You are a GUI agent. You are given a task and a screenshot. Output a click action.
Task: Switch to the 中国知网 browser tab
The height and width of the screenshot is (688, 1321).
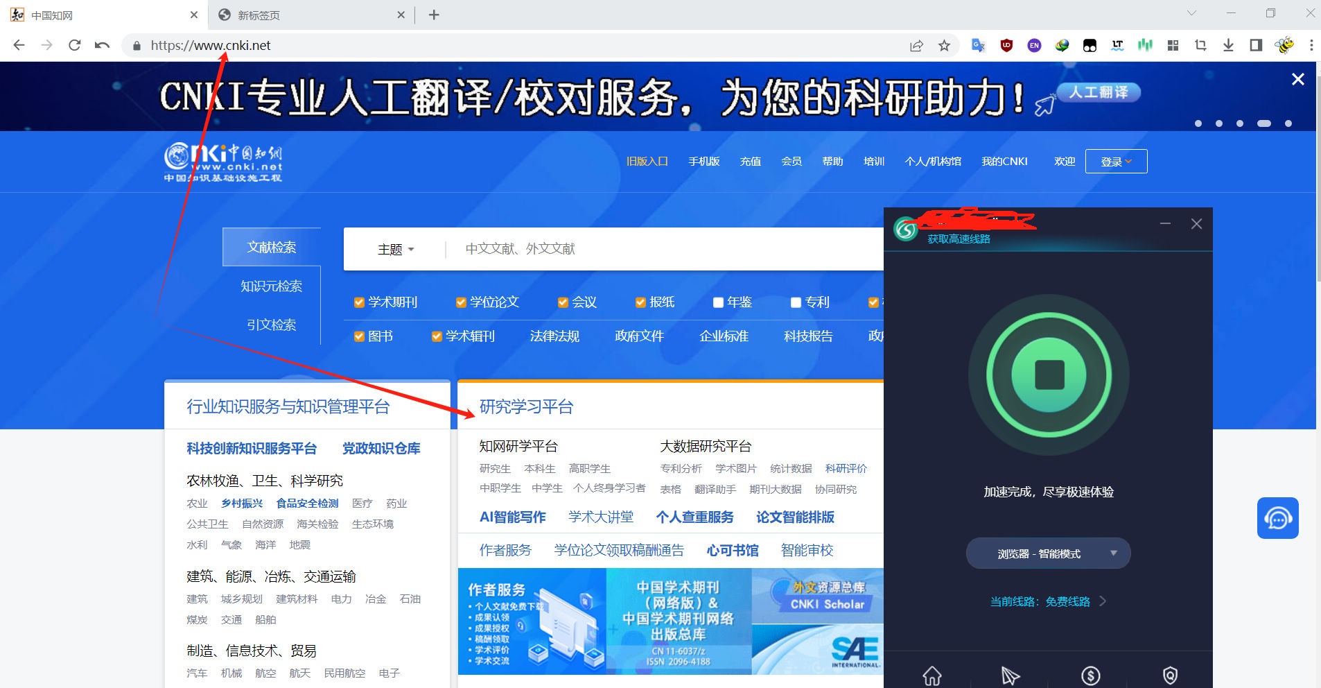point(105,15)
